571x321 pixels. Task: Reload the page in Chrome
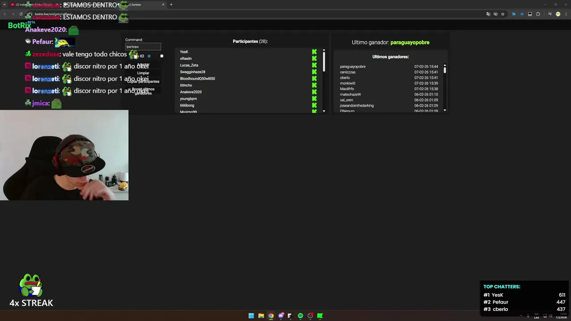pyautogui.click(x=21, y=14)
